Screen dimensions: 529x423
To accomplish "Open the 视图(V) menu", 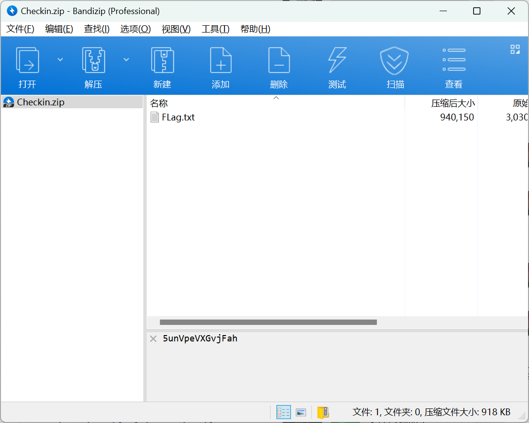I will click(176, 29).
